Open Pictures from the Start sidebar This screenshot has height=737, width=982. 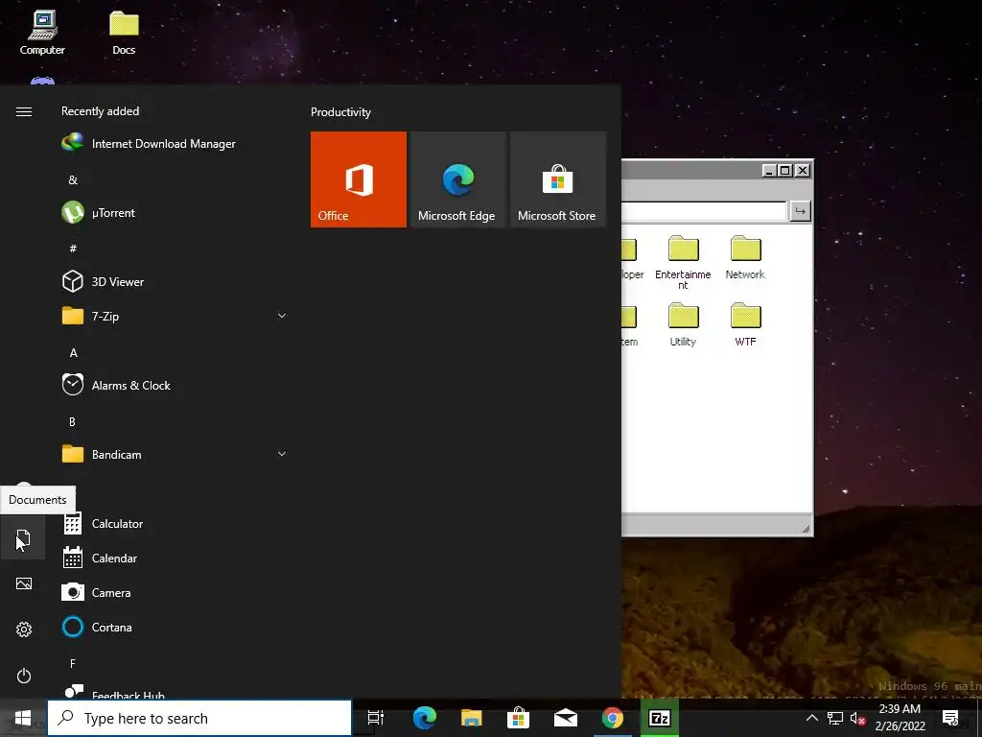coord(23,583)
